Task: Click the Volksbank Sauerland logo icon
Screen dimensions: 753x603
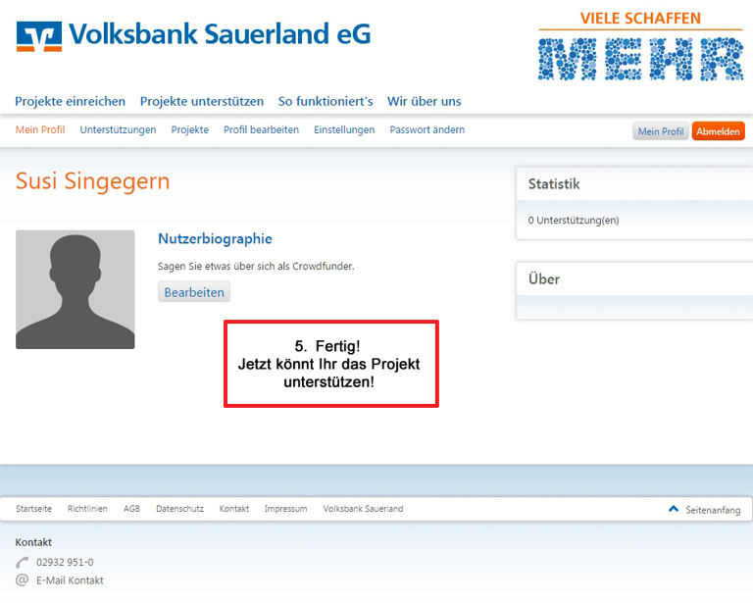Action: pos(39,36)
